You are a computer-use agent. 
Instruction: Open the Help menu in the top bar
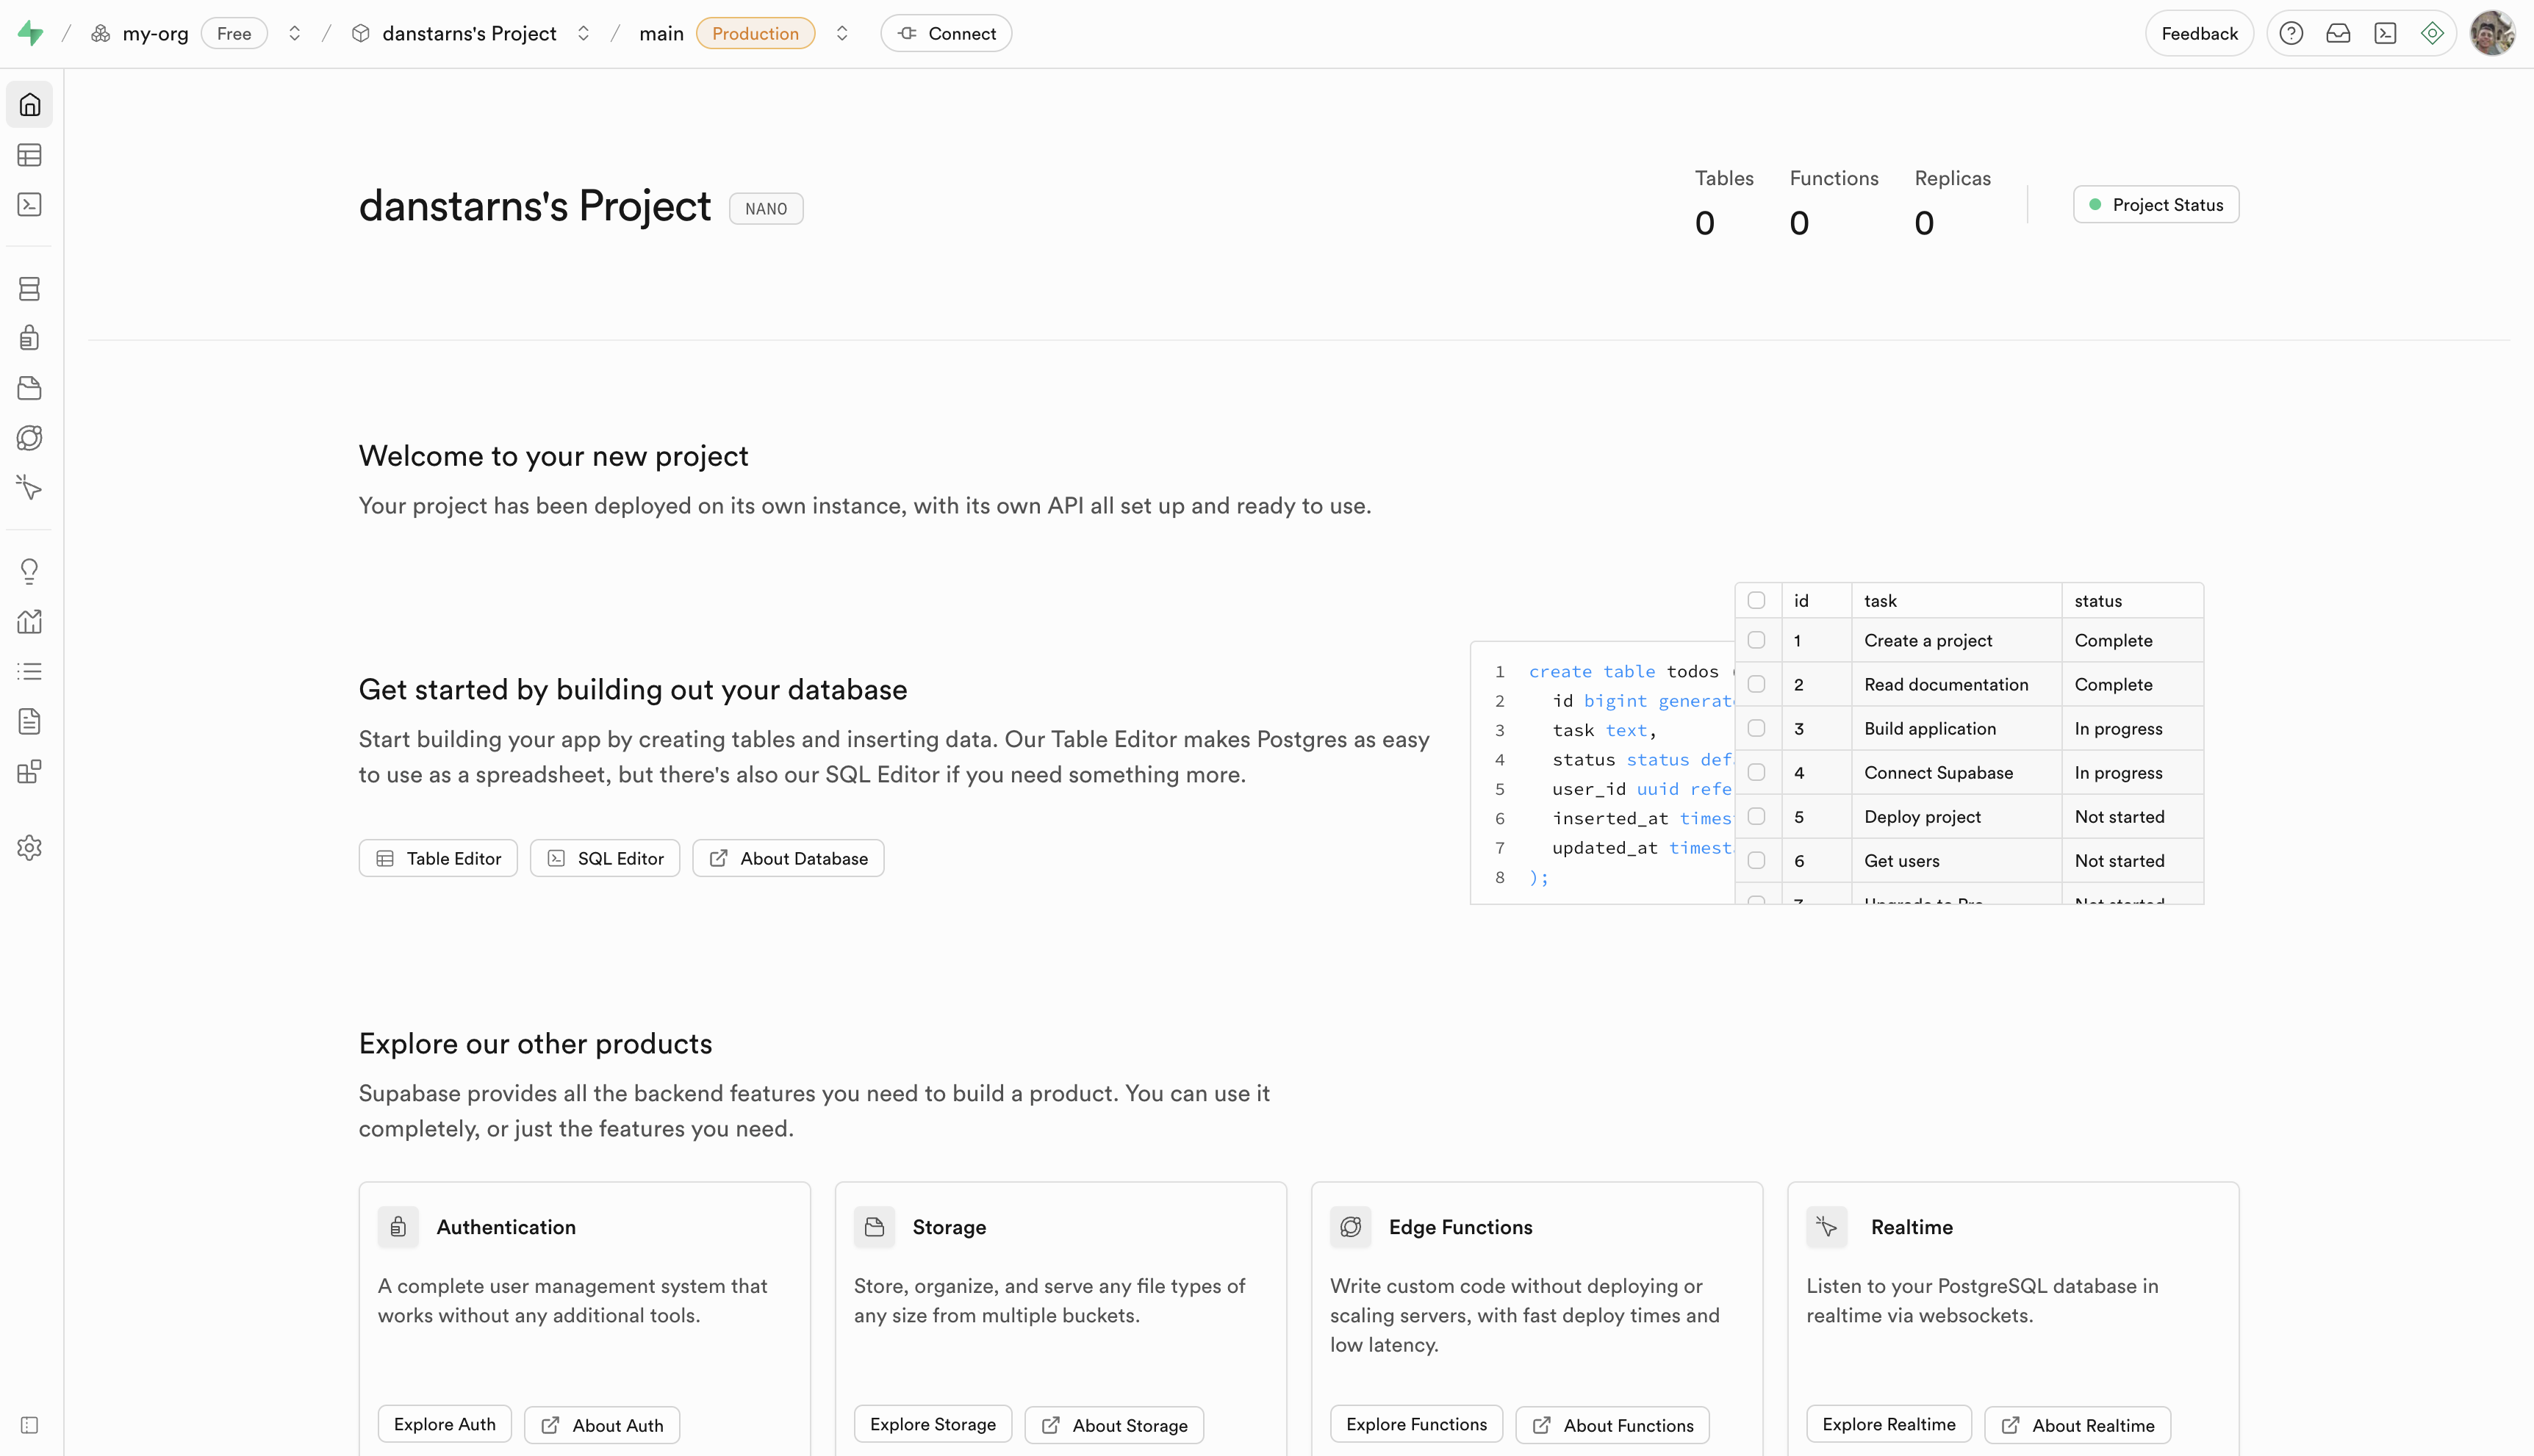pos(2291,33)
